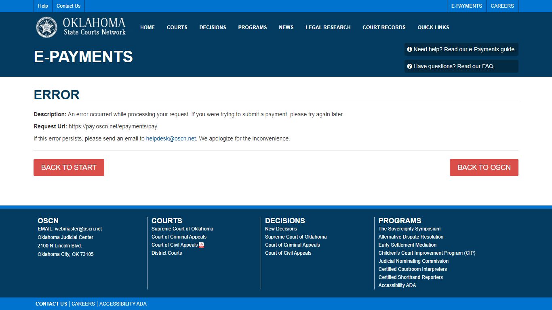Click the Oklahoma Judicial Center address line
This screenshot has width=552, height=310.
point(65,237)
